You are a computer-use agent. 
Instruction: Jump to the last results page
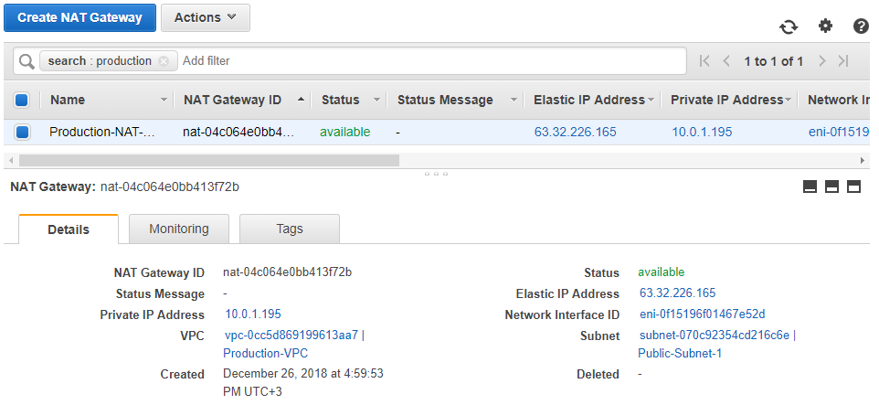coord(843,61)
